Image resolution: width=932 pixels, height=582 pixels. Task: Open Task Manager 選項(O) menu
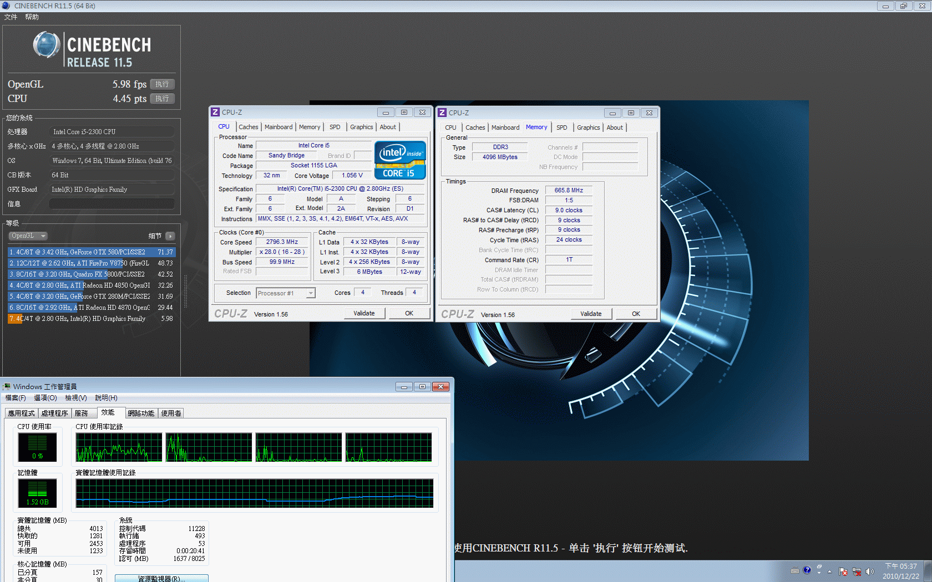45,398
